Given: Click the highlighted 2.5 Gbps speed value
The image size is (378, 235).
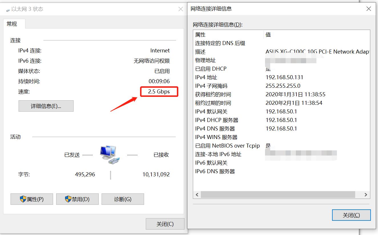Looking at the screenshot, I should coord(159,91).
